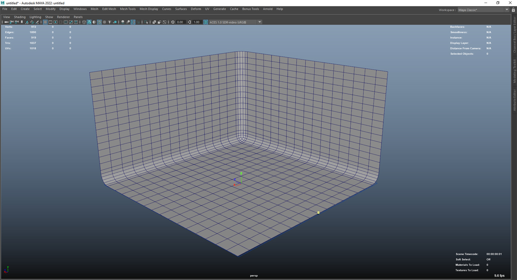Click the bookmark icon in panel toolbar
Image resolution: width=517 pixels, height=280 pixels.
coord(22,22)
